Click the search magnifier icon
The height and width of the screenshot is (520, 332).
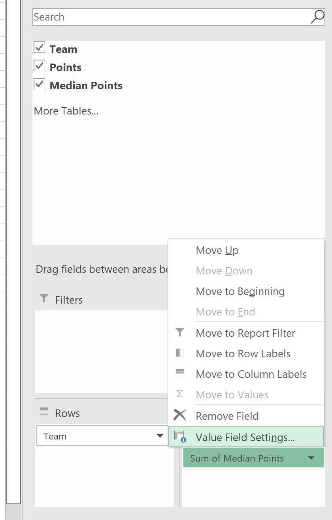click(x=317, y=17)
